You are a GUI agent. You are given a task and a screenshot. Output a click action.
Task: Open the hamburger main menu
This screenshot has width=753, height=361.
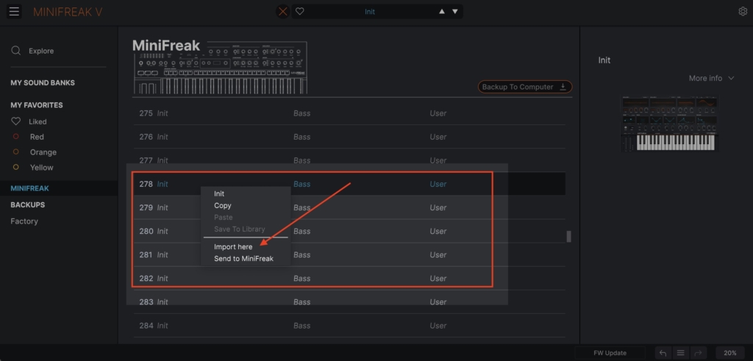(x=15, y=11)
